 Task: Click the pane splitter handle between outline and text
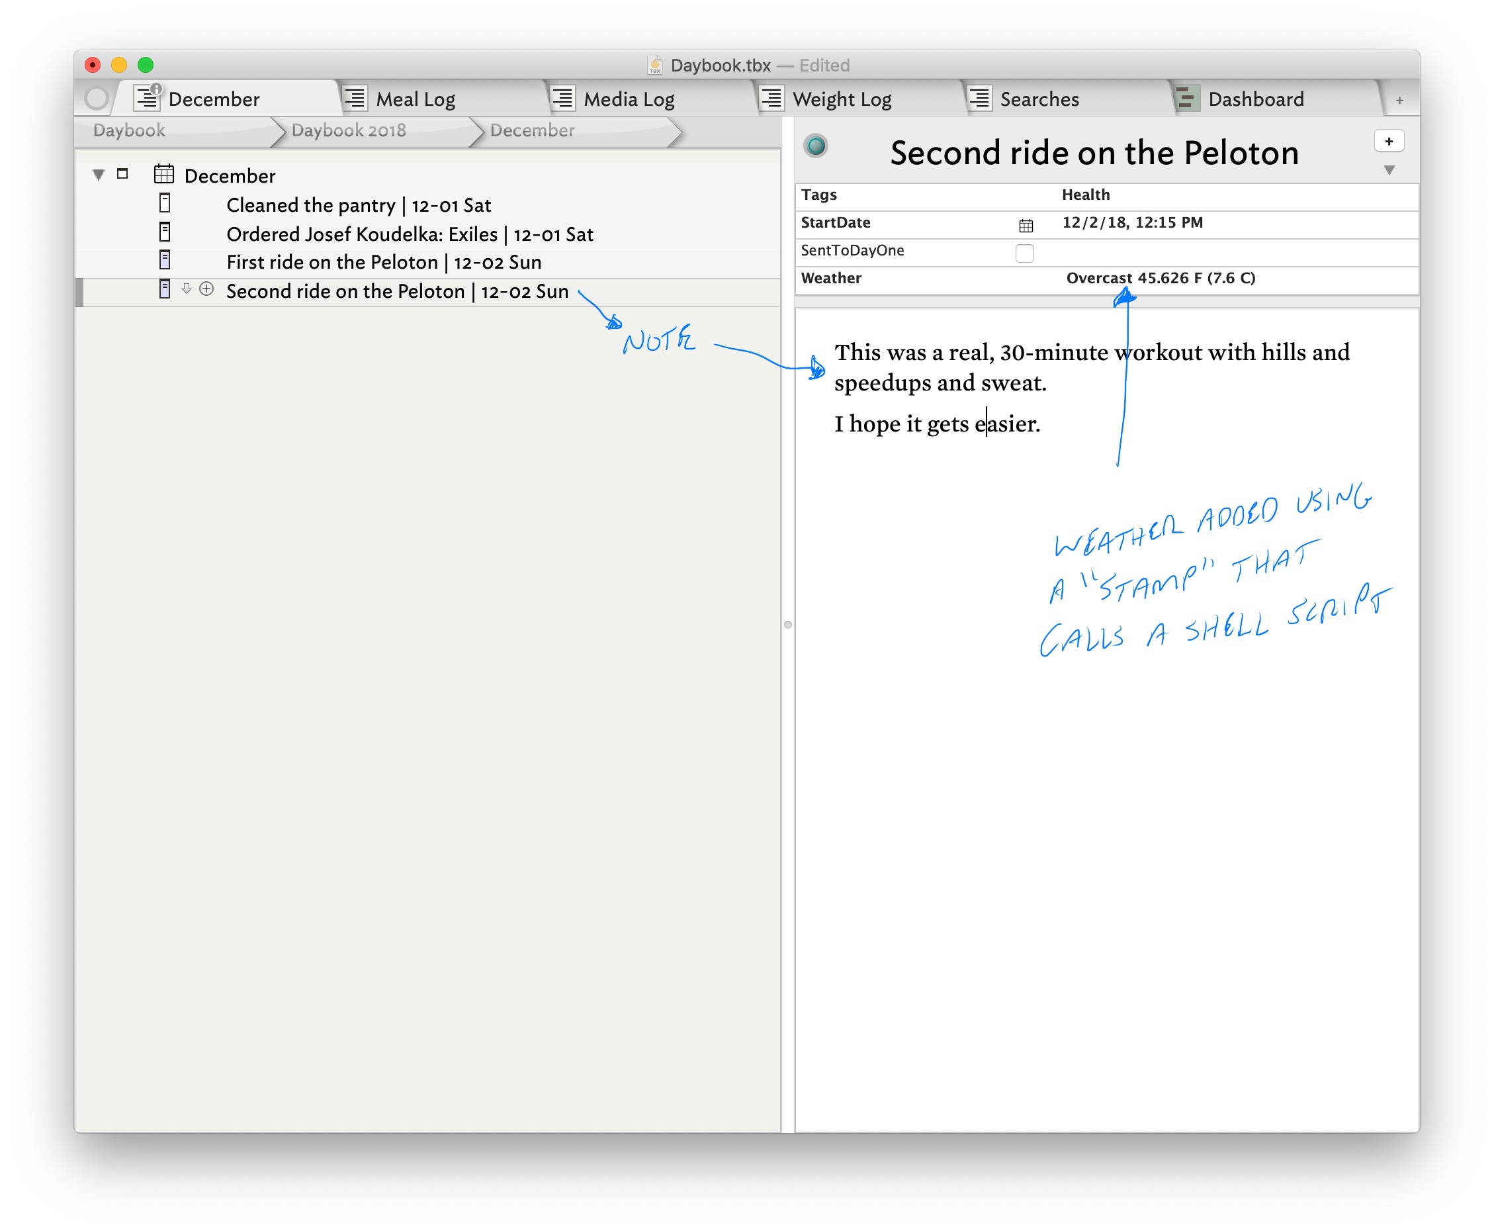(787, 625)
